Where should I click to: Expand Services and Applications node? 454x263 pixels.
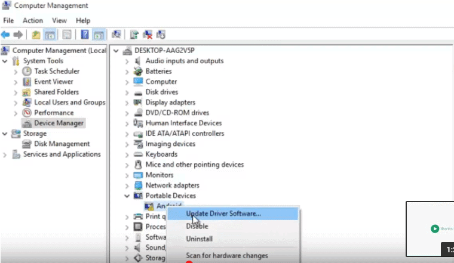(x=5, y=154)
